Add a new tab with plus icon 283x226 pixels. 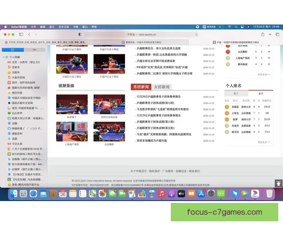[270, 34]
